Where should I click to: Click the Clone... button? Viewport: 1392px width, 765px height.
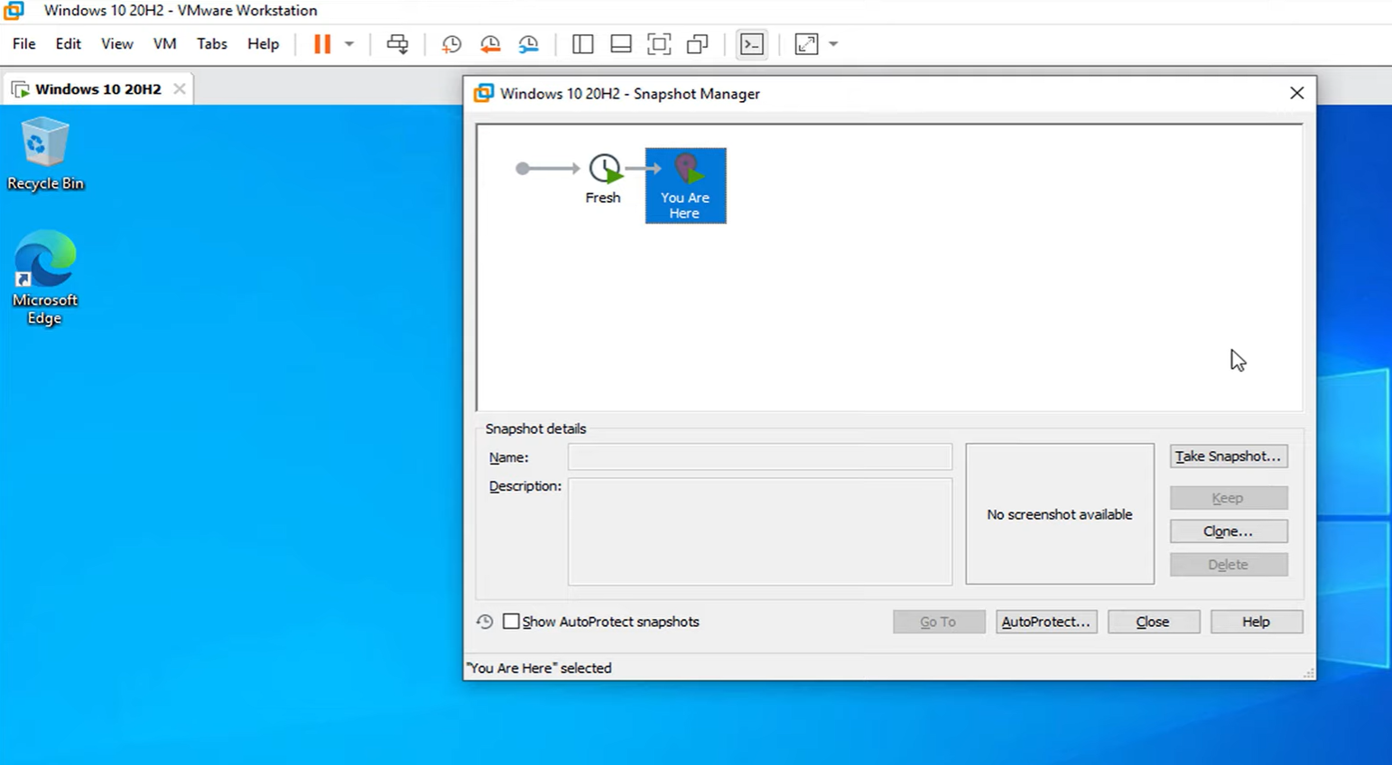[x=1229, y=531]
